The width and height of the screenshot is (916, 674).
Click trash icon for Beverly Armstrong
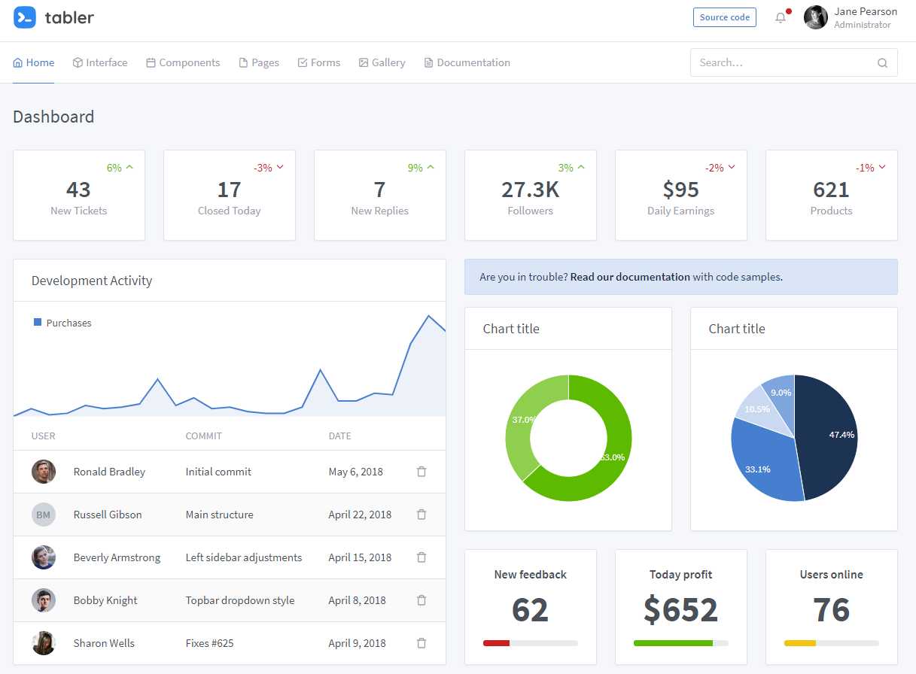coord(421,557)
